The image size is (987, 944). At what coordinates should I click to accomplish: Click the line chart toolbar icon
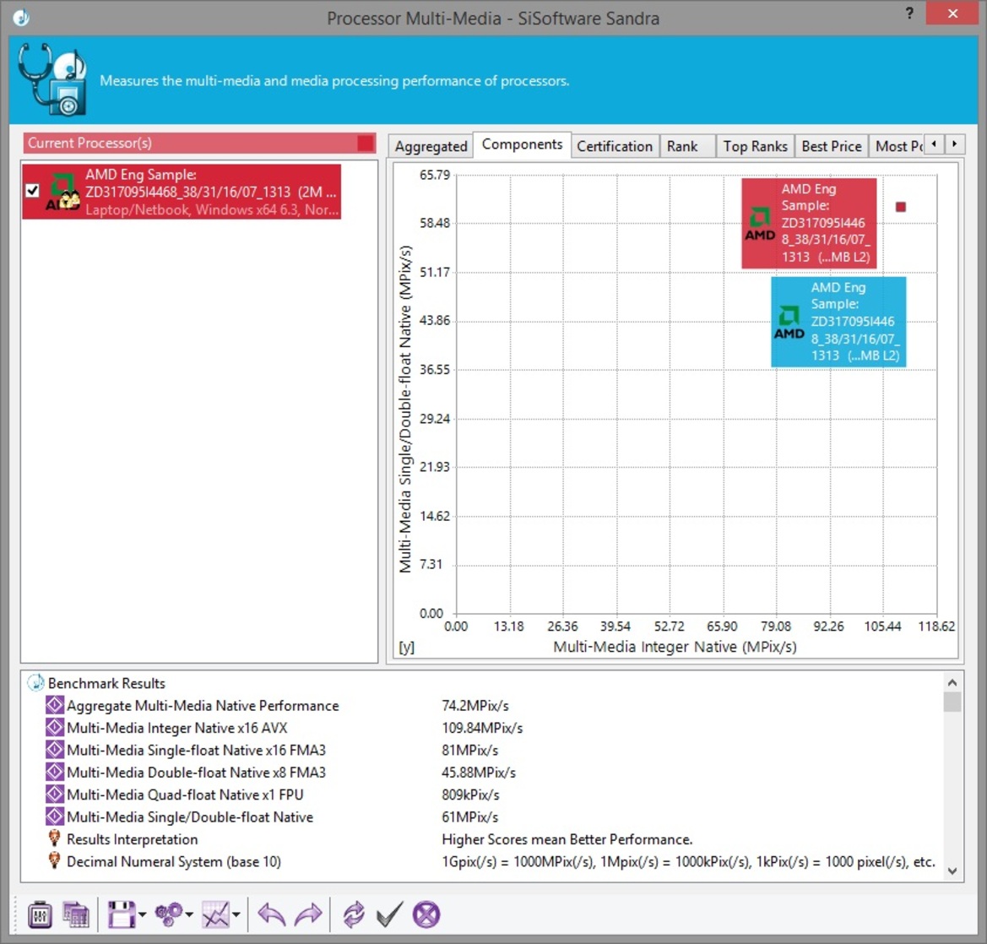coord(215,914)
